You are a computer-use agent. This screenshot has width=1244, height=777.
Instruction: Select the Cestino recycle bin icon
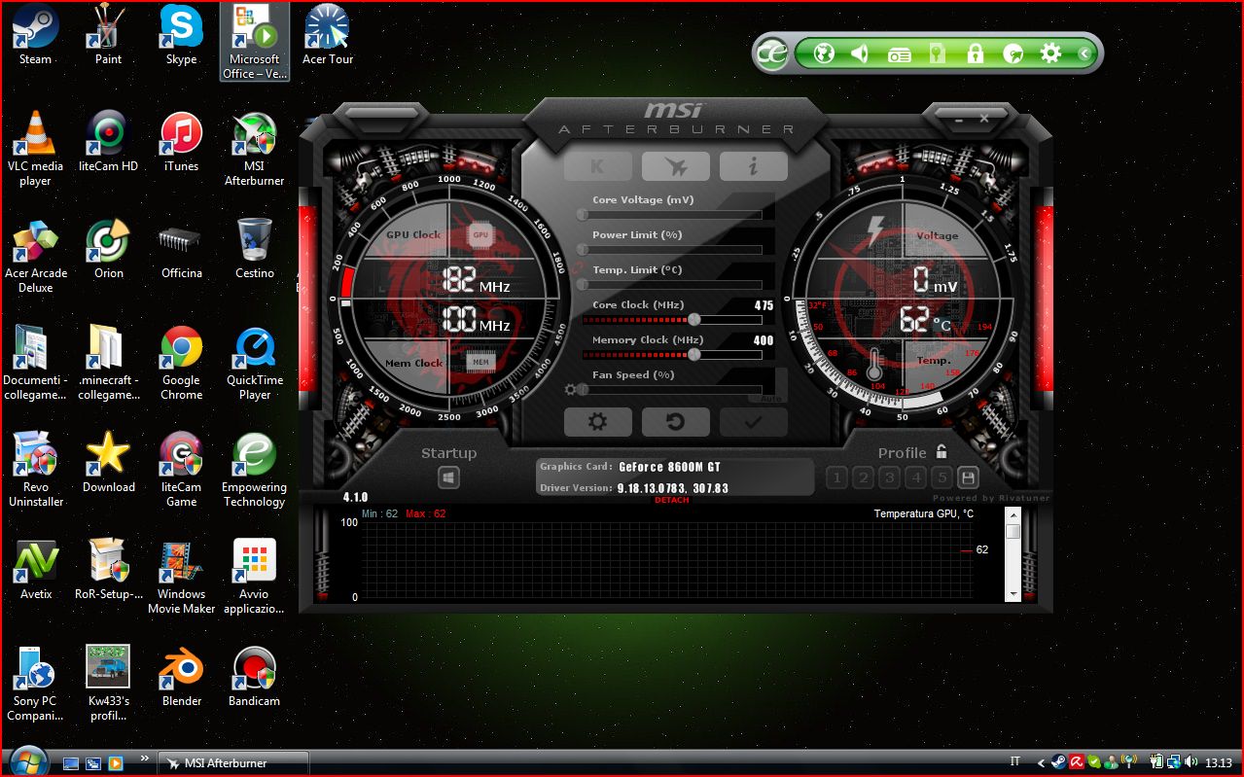(x=255, y=249)
